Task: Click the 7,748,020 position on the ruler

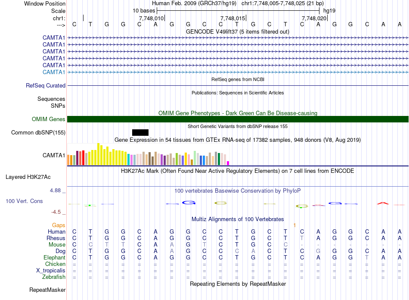Action: (314, 18)
